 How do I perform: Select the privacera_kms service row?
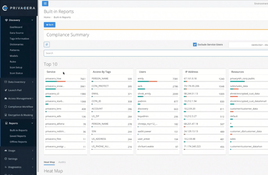[x=65, y=110]
